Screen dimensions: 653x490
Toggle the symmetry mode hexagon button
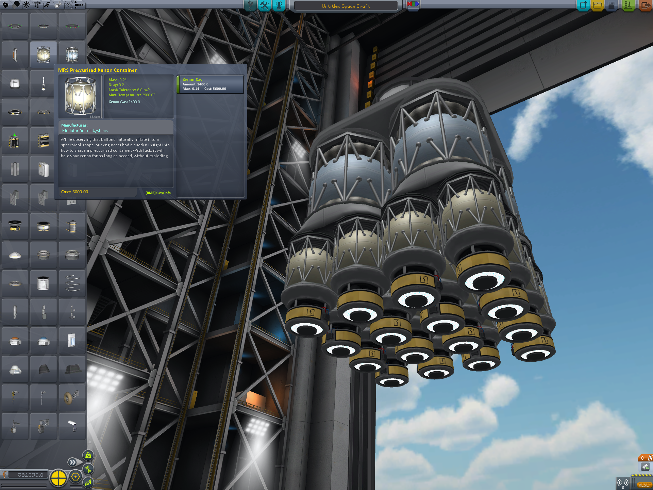tap(76, 477)
